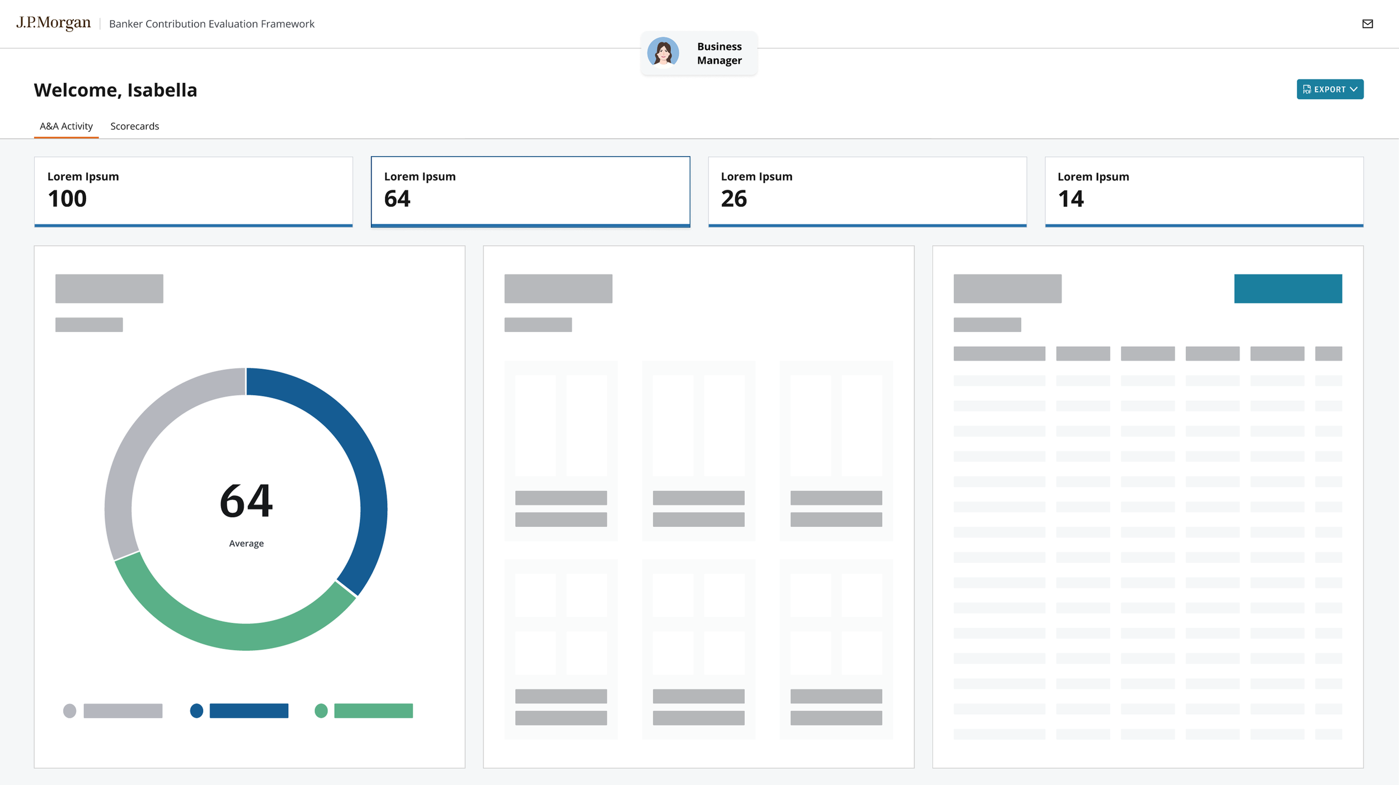Click the Welcome, Isabella heading
The image size is (1399, 785).
pos(115,90)
